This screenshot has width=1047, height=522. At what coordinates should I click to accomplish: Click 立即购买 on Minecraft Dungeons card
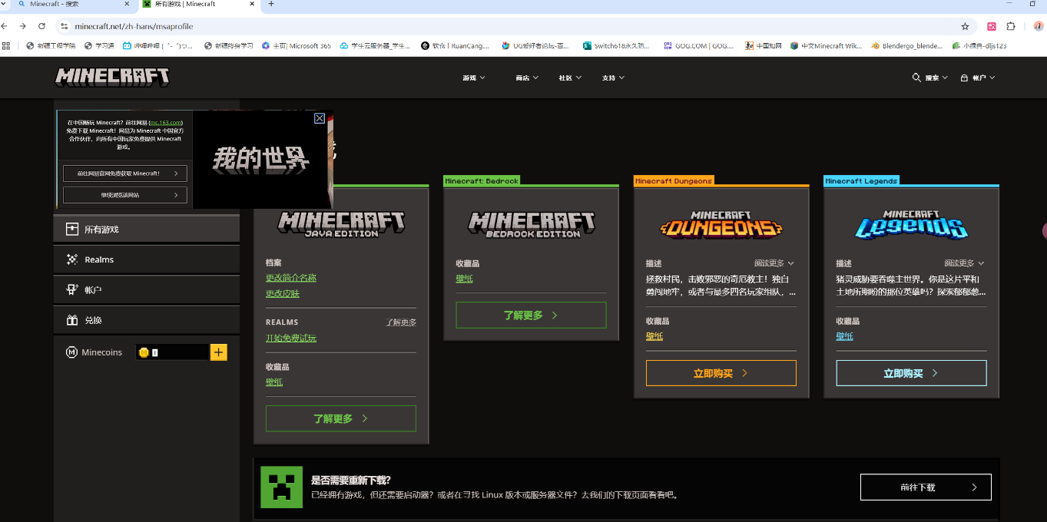point(721,373)
